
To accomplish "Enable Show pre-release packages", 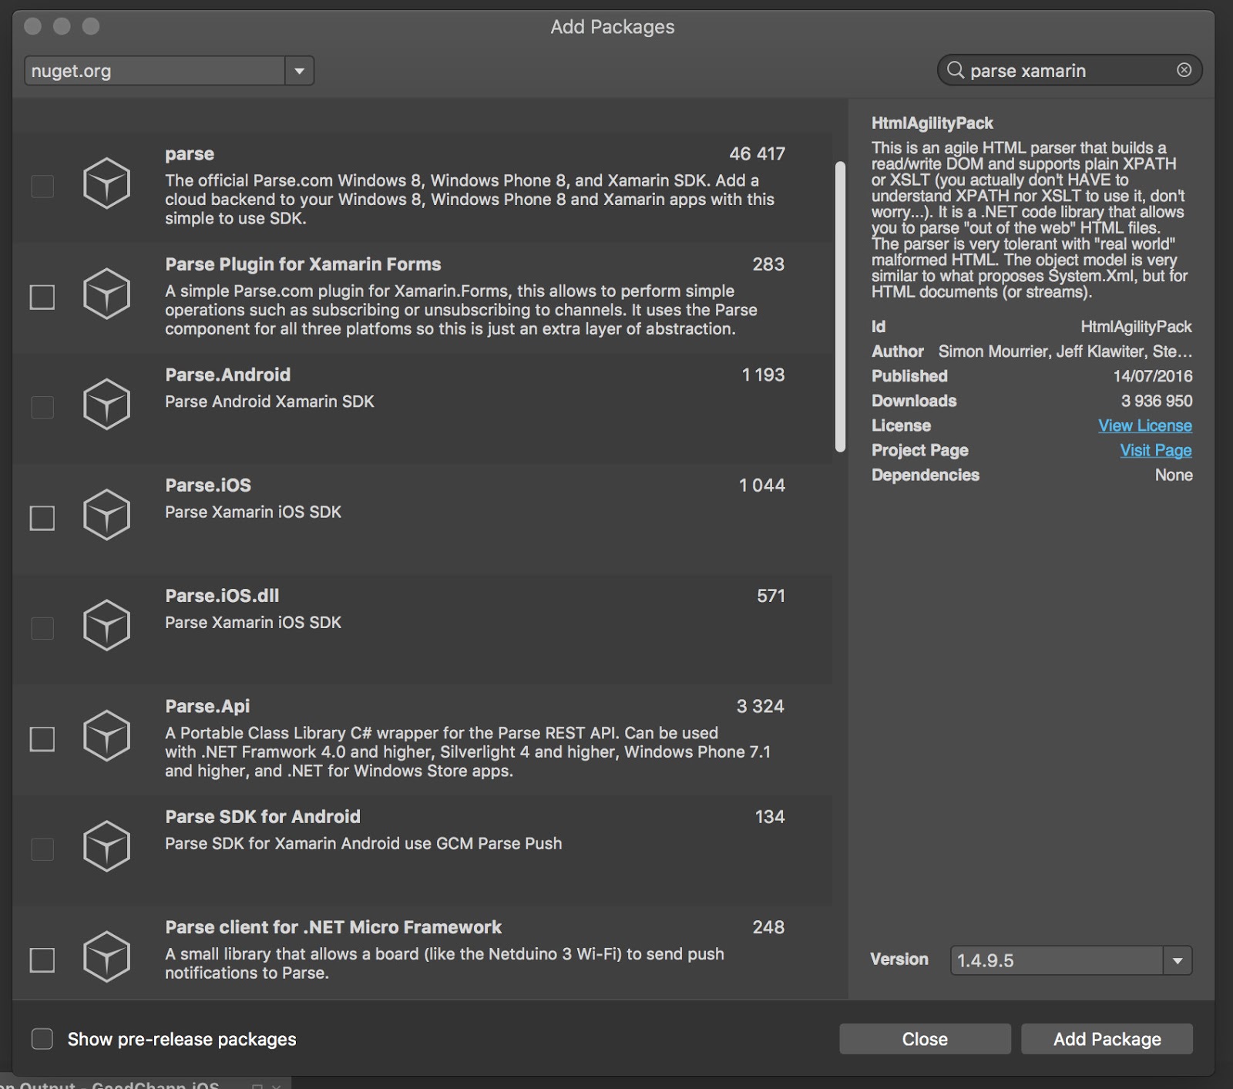I will point(42,1039).
